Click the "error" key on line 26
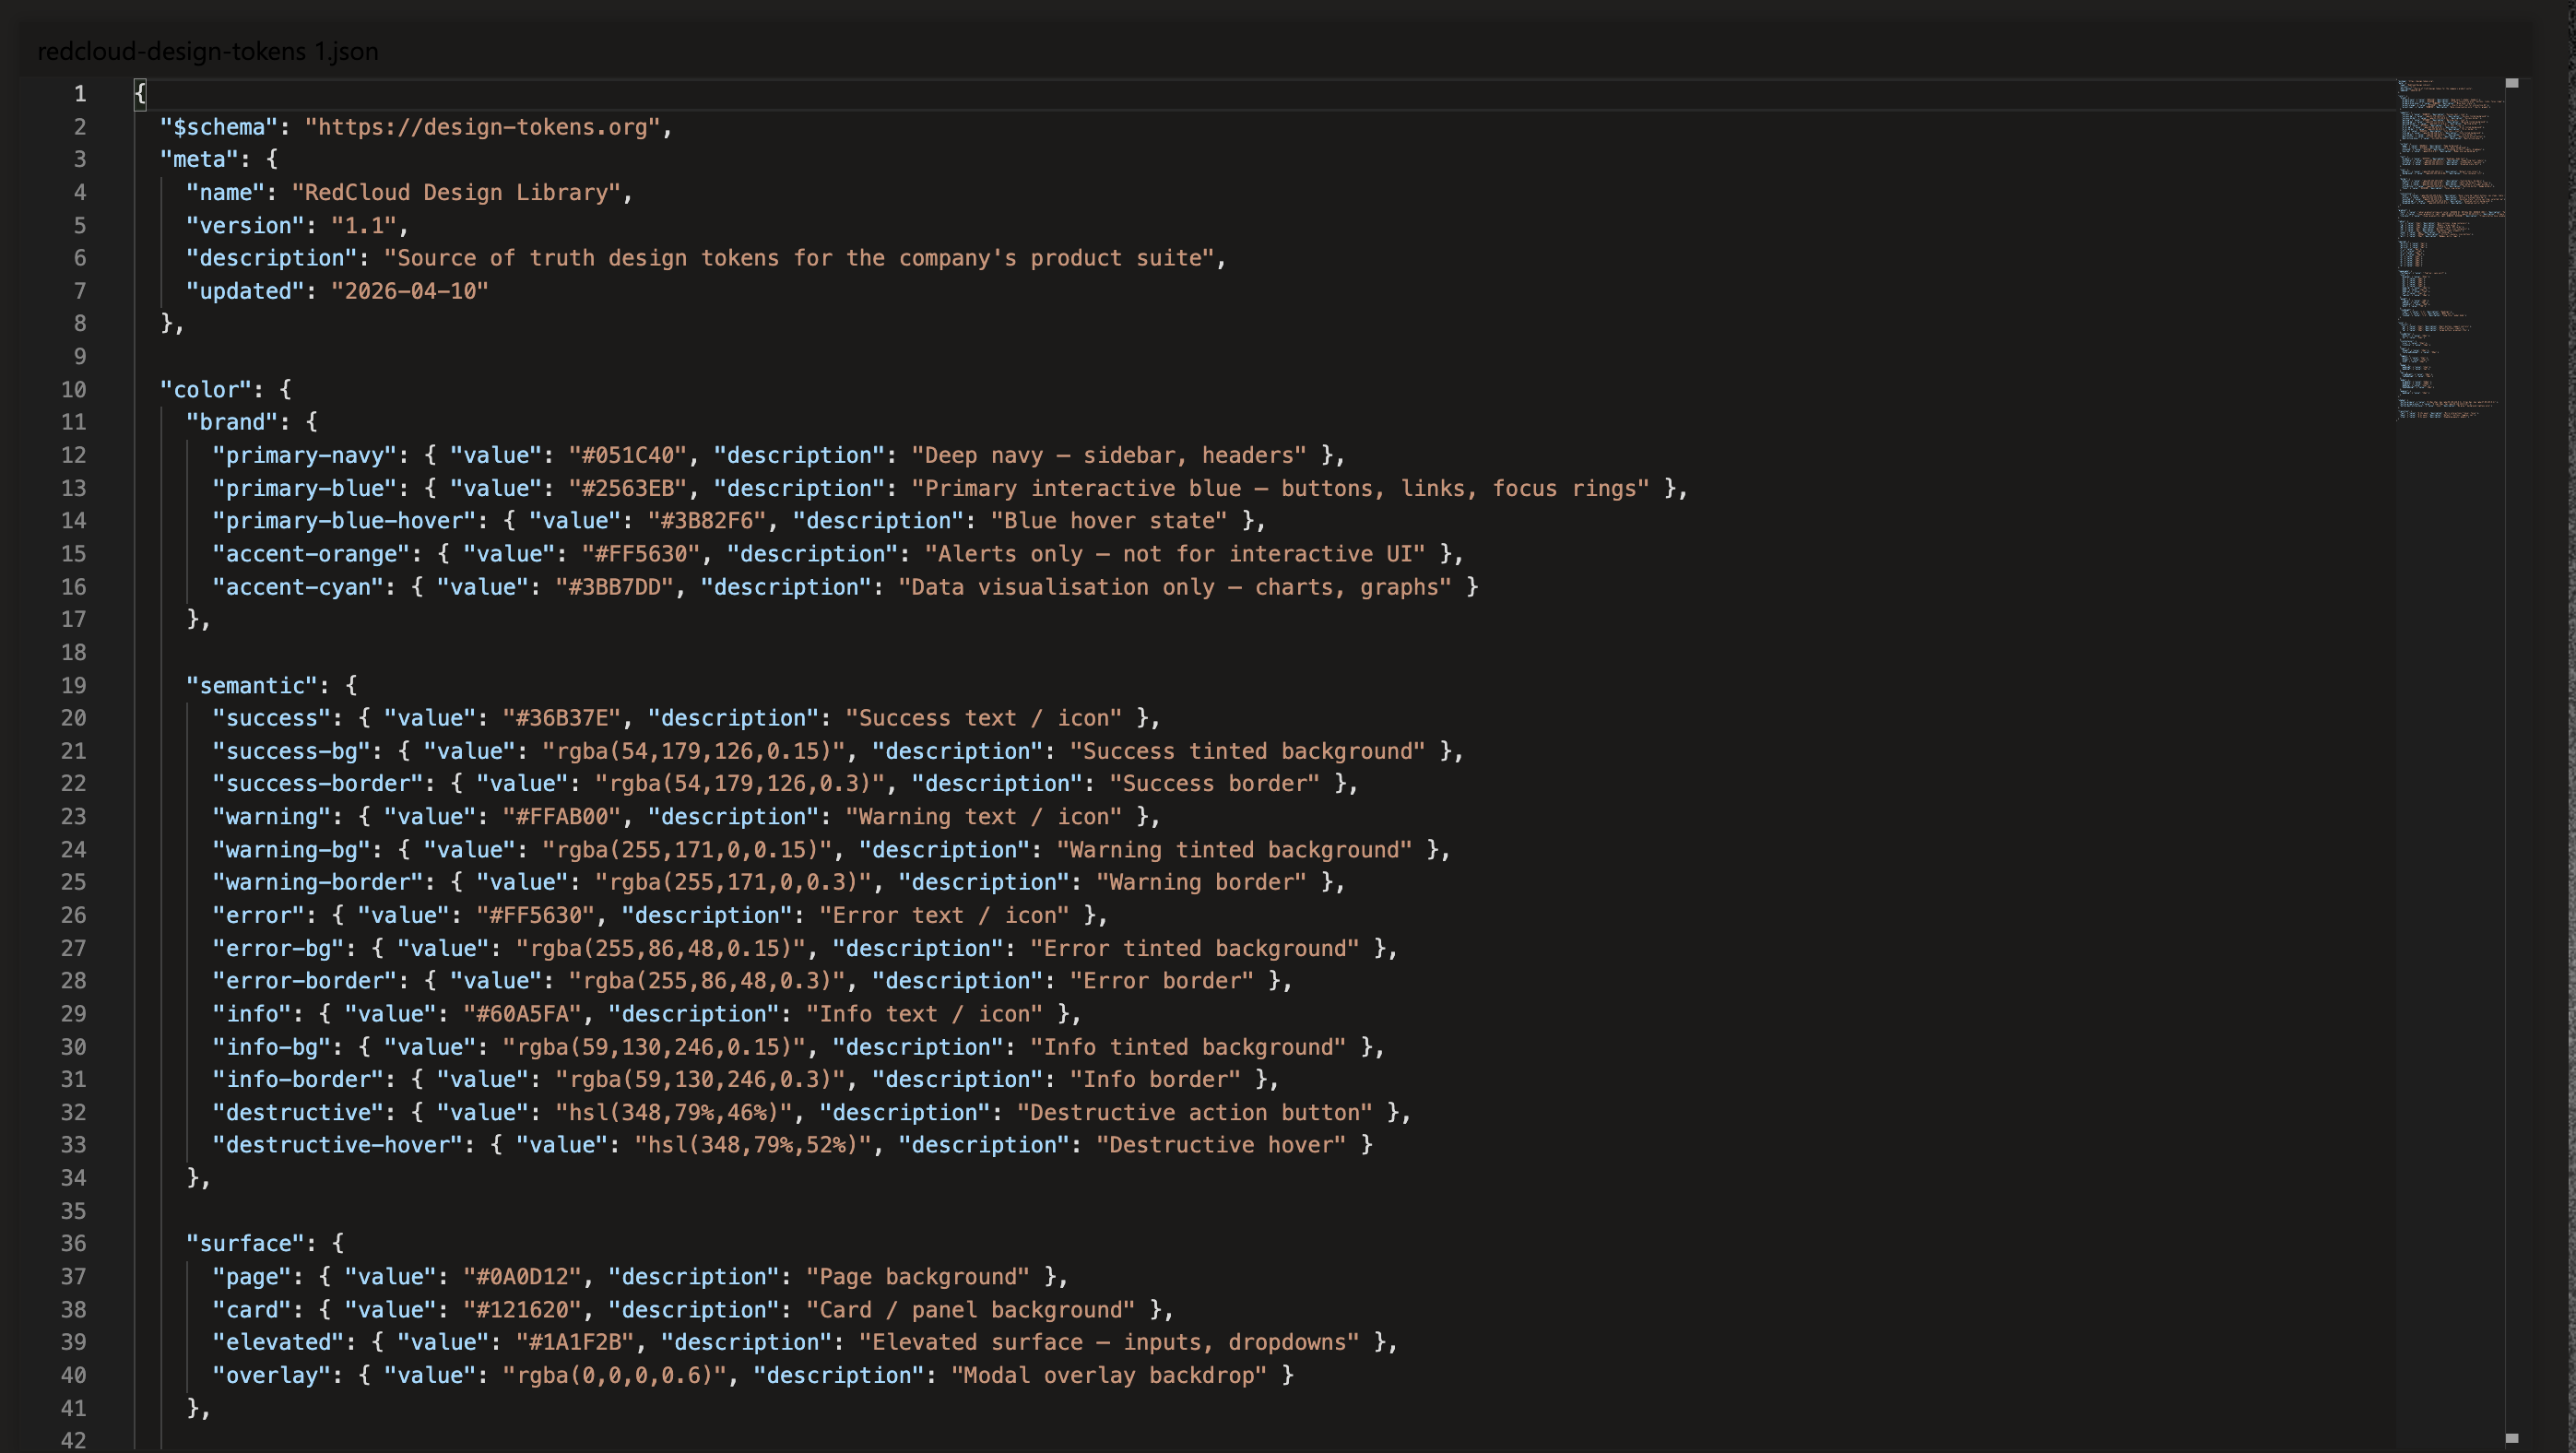 [258, 915]
